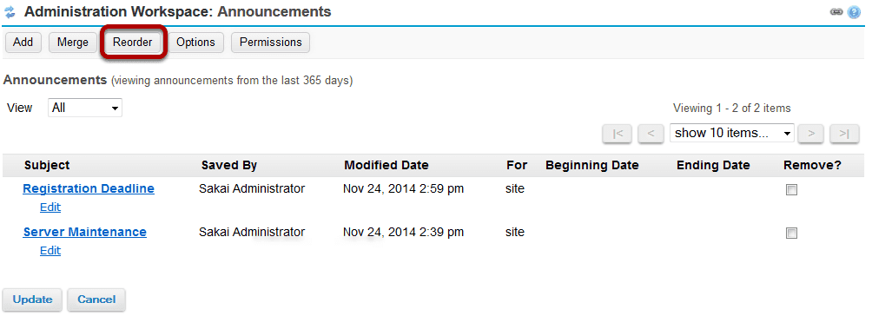
Task: Select the Merge toolbar option
Action: [x=72, y=43]
